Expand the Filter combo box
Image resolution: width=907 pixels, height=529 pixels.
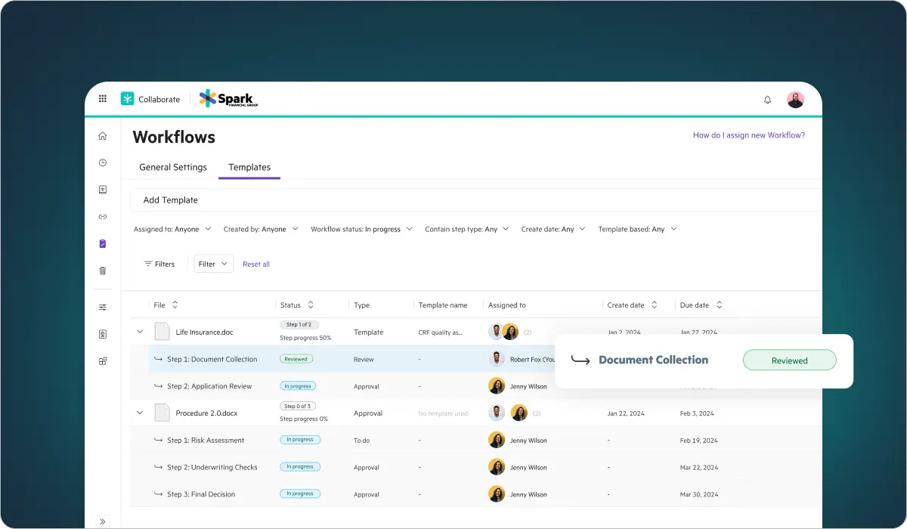tap(213, 264)
